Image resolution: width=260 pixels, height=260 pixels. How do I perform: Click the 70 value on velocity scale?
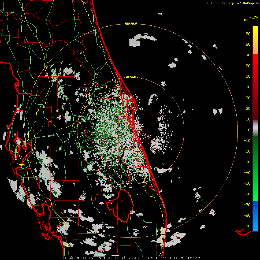coord(248,55)
